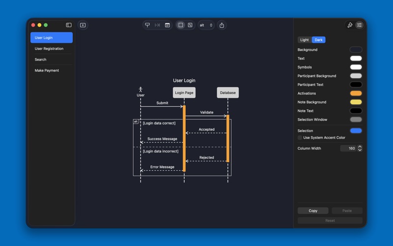Open the Background color swatch

pyautogui.click(x=356, y=50)
